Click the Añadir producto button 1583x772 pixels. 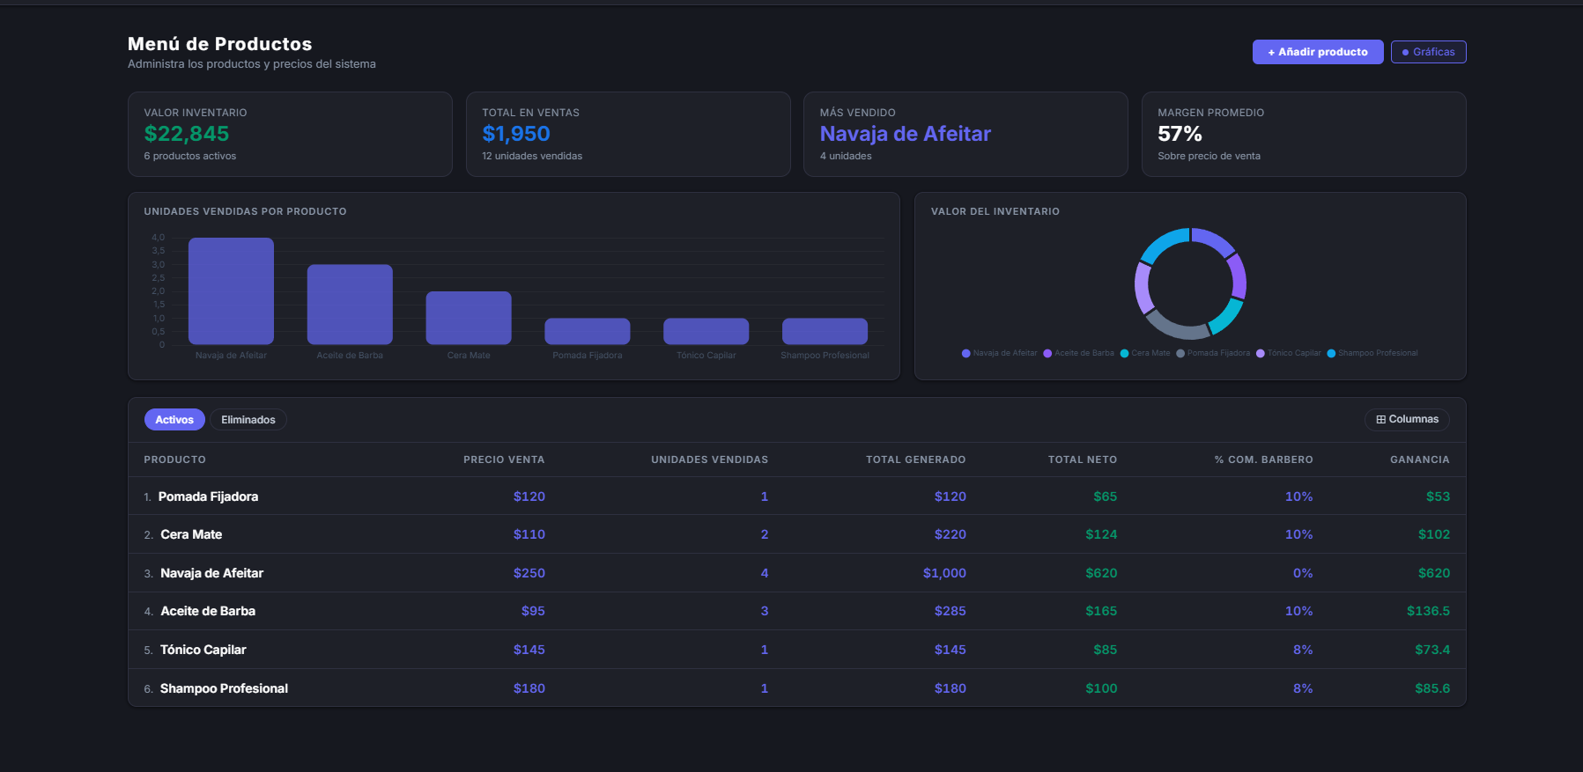1318,52
